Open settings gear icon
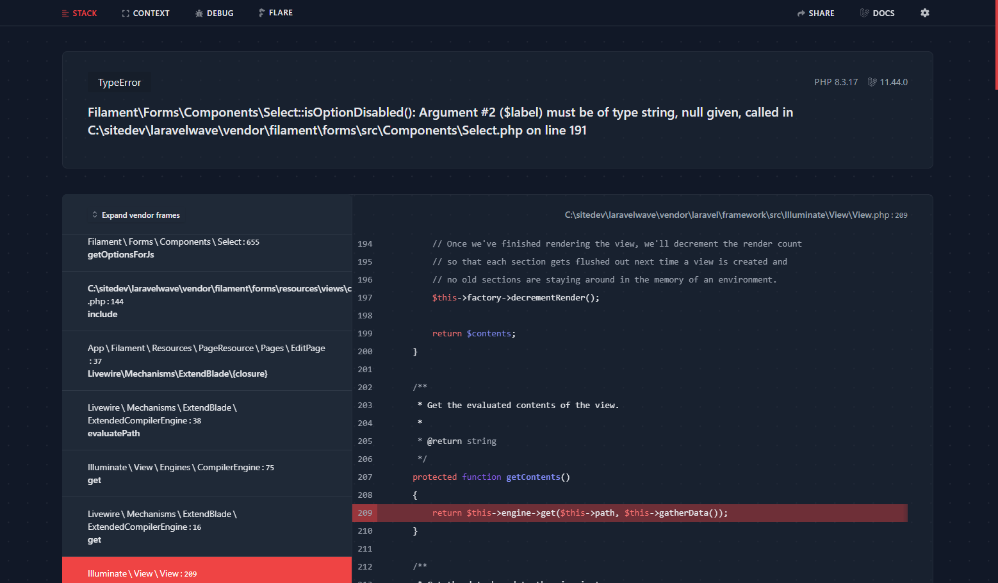This screenshot has width=998, height=583. click(925, 13)
